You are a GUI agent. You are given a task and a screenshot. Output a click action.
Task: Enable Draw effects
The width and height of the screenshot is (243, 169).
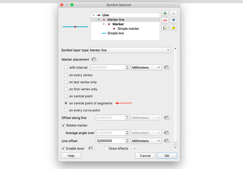[106, 149]
